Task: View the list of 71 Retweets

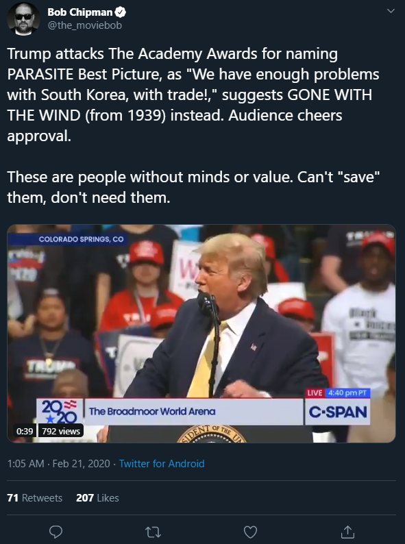Action: [x=35, y=498]
